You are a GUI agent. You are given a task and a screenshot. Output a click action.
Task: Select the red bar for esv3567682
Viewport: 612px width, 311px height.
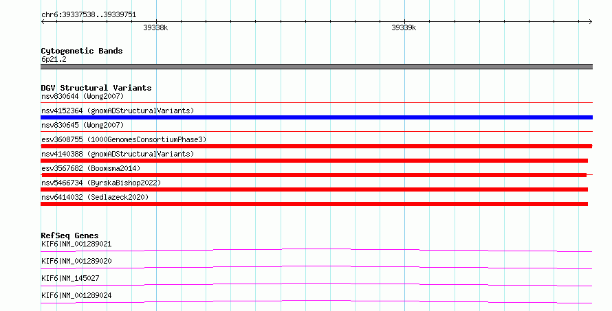pos(314,175)
